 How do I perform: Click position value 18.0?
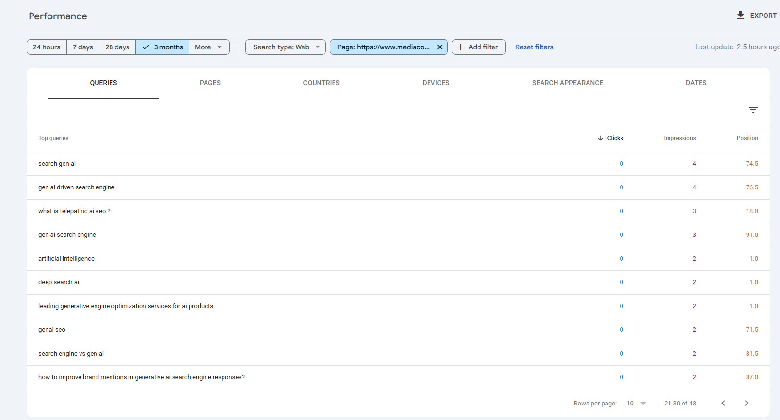coord(752,211)
